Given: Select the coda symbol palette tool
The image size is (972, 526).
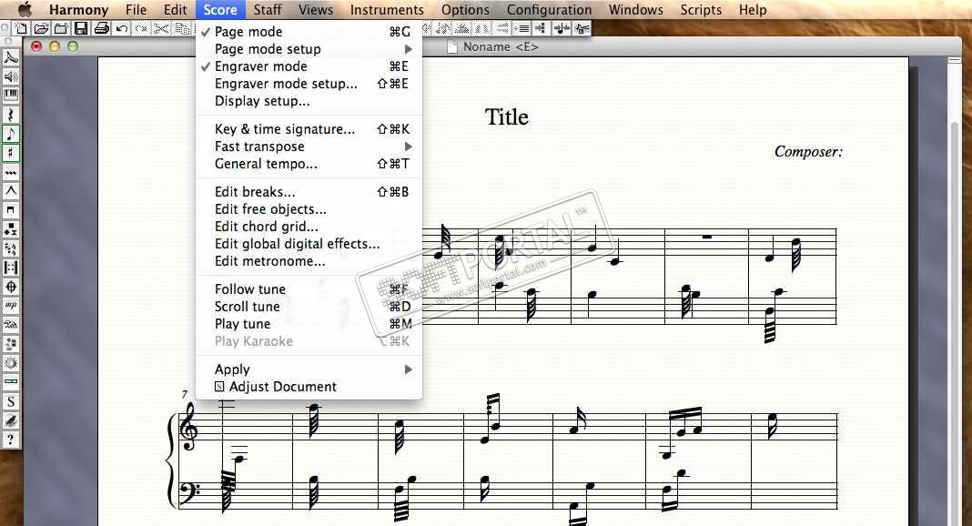Looking at the screenshot, I should coord(11,287).
